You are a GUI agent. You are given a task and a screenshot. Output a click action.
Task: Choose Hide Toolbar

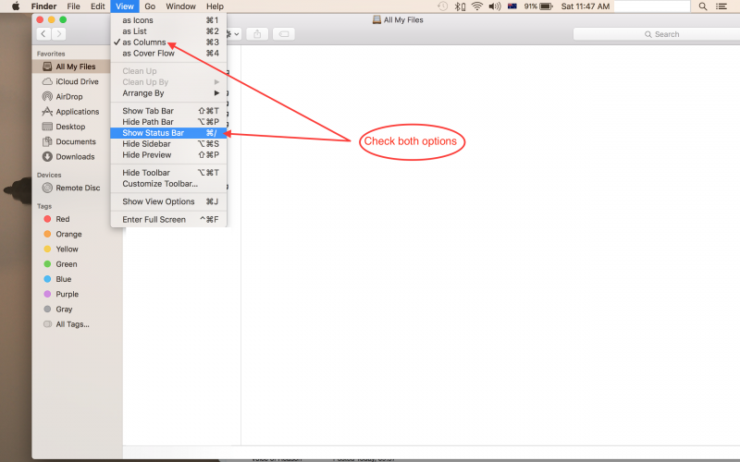(x=168, y=173)
